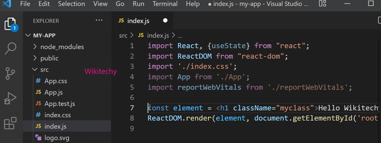Open the Extensions view icon
381x143 pixels.
click(x=10, y=123)
